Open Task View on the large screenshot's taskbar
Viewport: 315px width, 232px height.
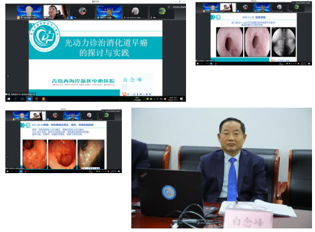(23, 99)
